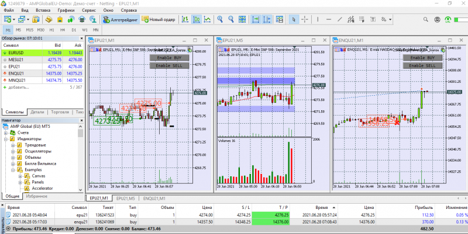Select the cursor arrow tool

tap(294, 20)
